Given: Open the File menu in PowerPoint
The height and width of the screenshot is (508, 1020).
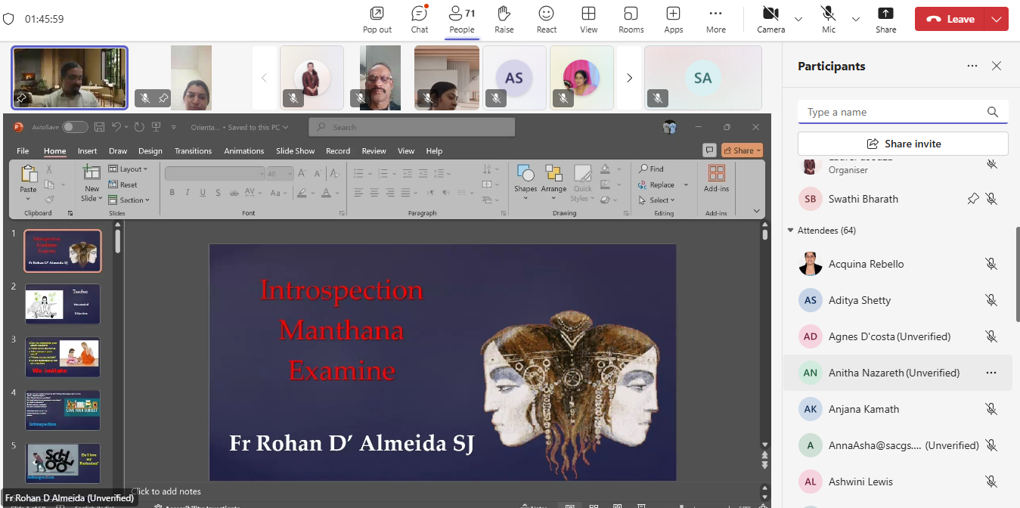Looking at the screenshot, I should [x=23, y=151].
